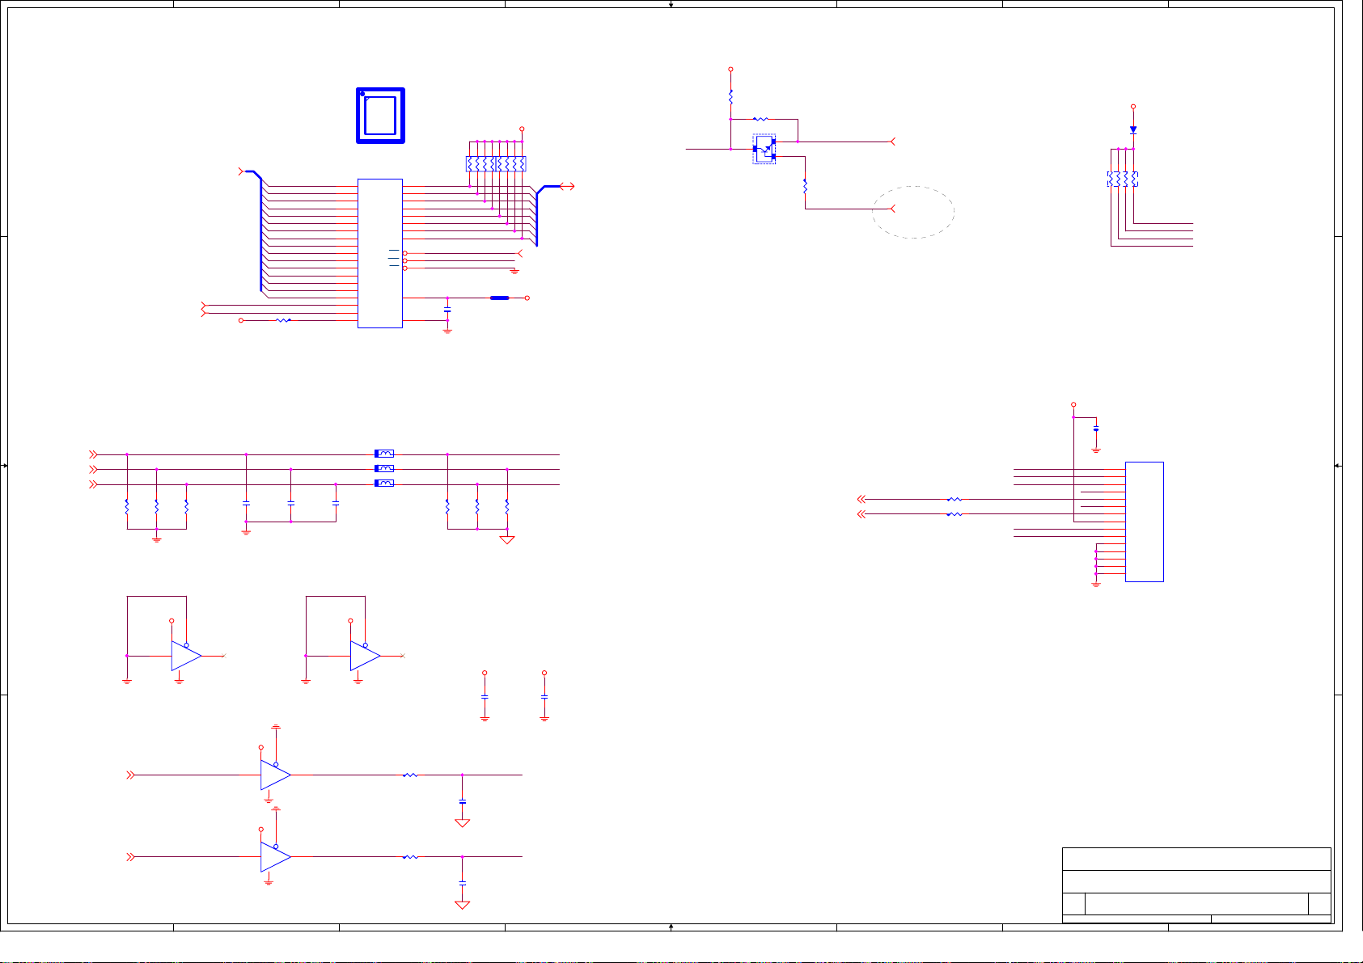Select the transistor symbol in dashed box
This screenshot has height=963, width=1363.
[764, 149]
